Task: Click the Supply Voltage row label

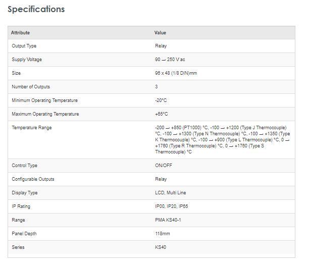Action: [x=27, y=60]
